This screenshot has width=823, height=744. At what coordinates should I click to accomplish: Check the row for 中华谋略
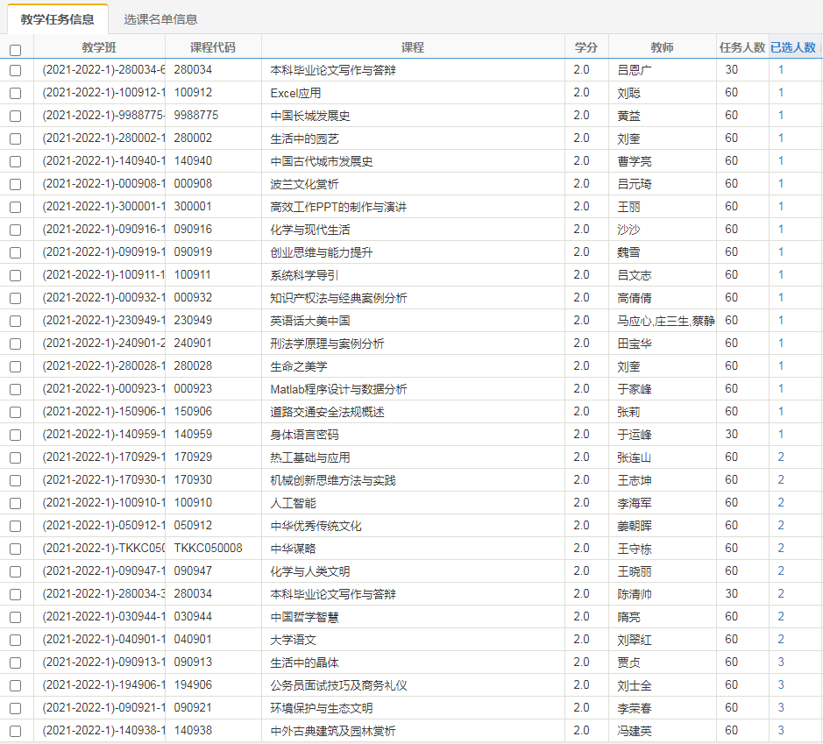tap(15, 549)
